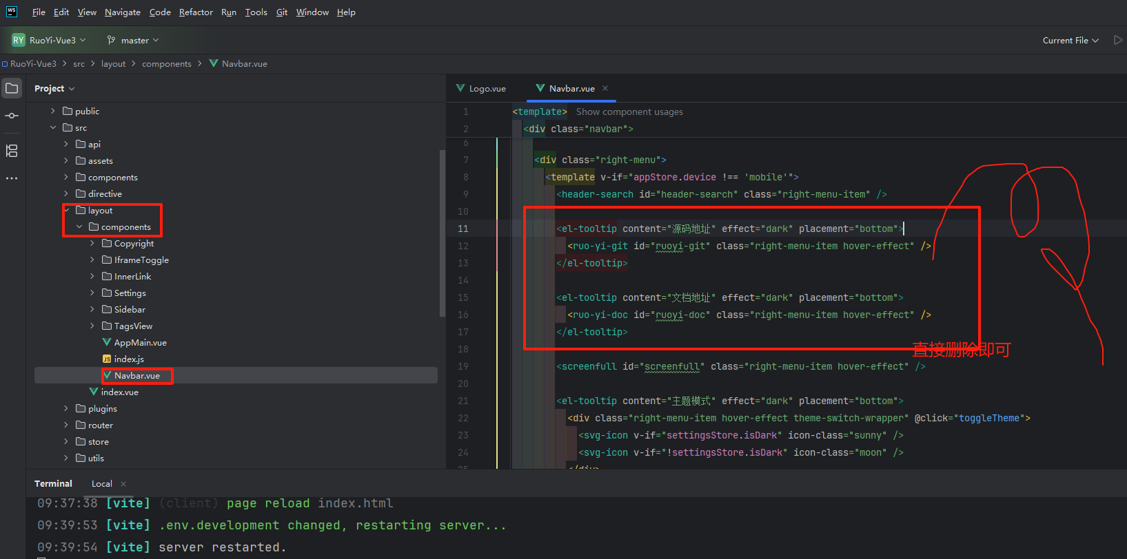The height and width of the screenshot is (559, 1127).
Task: Select the plugins folder row
Action: pyautogui.click(x=236, y=408)
